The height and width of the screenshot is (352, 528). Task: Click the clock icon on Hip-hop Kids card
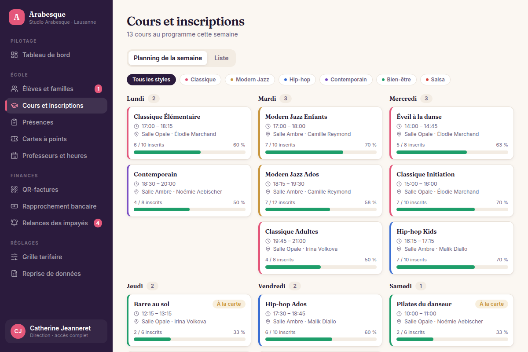point(399,241)
